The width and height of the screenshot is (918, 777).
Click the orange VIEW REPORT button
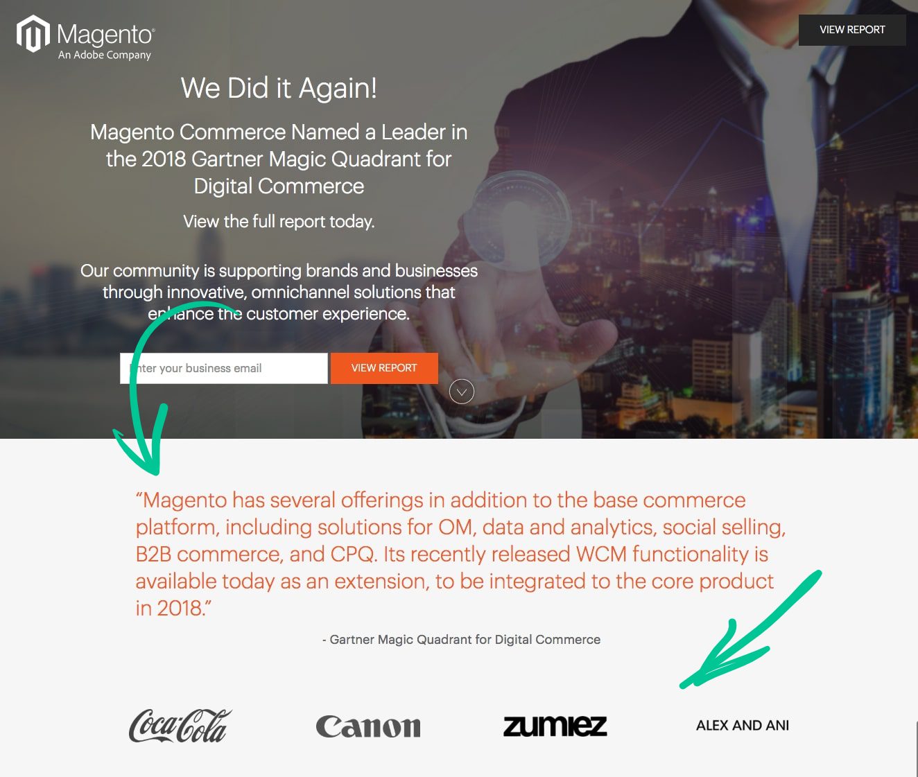click(384, 368)
